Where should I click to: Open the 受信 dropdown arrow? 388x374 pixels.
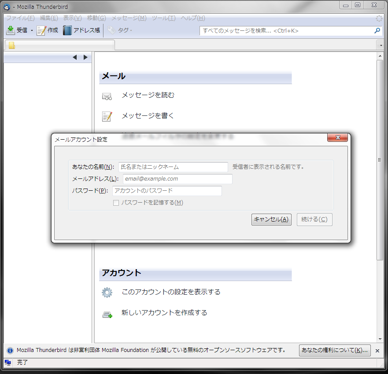(x=32, y=30)
